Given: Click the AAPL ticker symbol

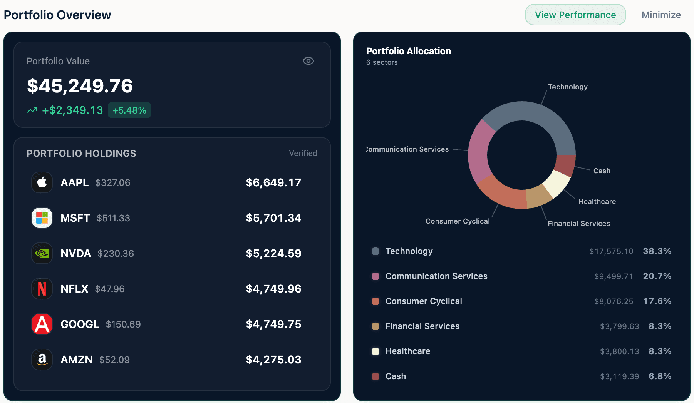Looking at the screenshot, I should 75,182.
